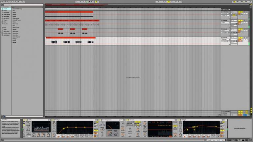This screenshot has height=142, width=253.
Task: Open the Samples browser category
Action: click(6, 24)
